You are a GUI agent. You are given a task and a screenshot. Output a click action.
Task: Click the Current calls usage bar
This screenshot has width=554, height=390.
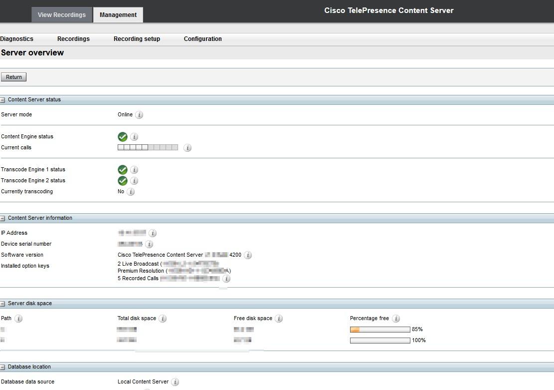(x=148, y=147)
